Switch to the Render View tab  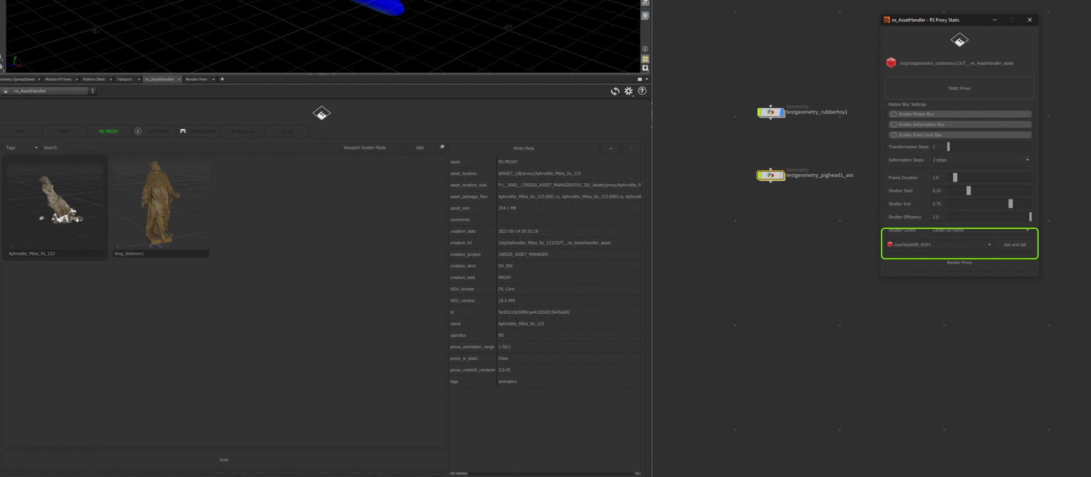[196, 79]
